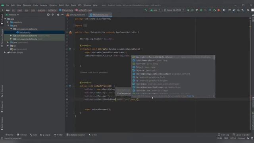Screen dimensions: 254x143
Task: Expand the java (generated) folder arrow
Action: click(8, 43)
